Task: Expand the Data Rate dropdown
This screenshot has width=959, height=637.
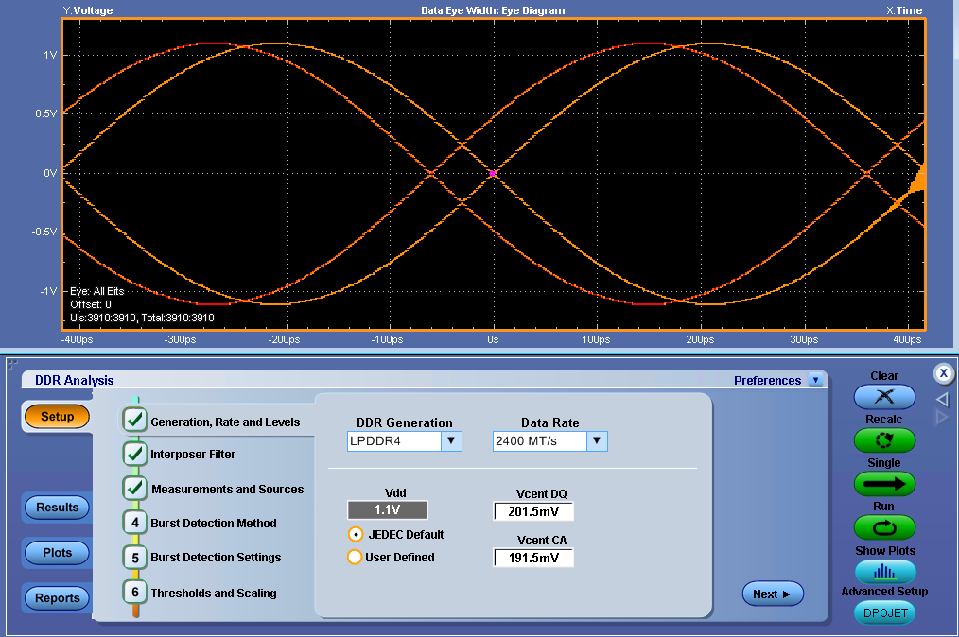Action: point(596,441)
